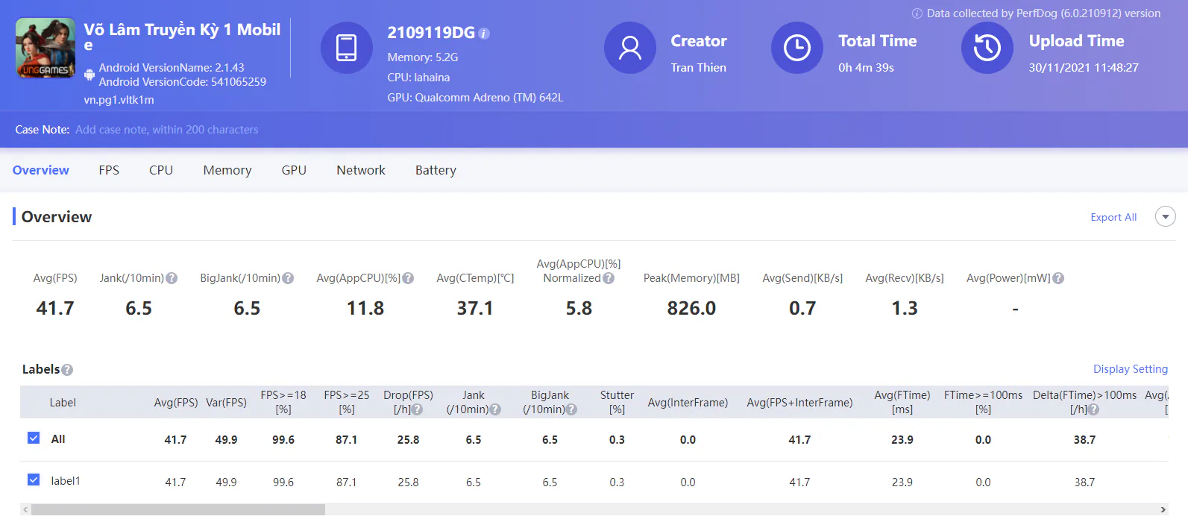Image resolution: width=1188 pixels, height=525 pixels.
Task: Click the Avg(FPS) table column header
Action: (x=176, y=403)
